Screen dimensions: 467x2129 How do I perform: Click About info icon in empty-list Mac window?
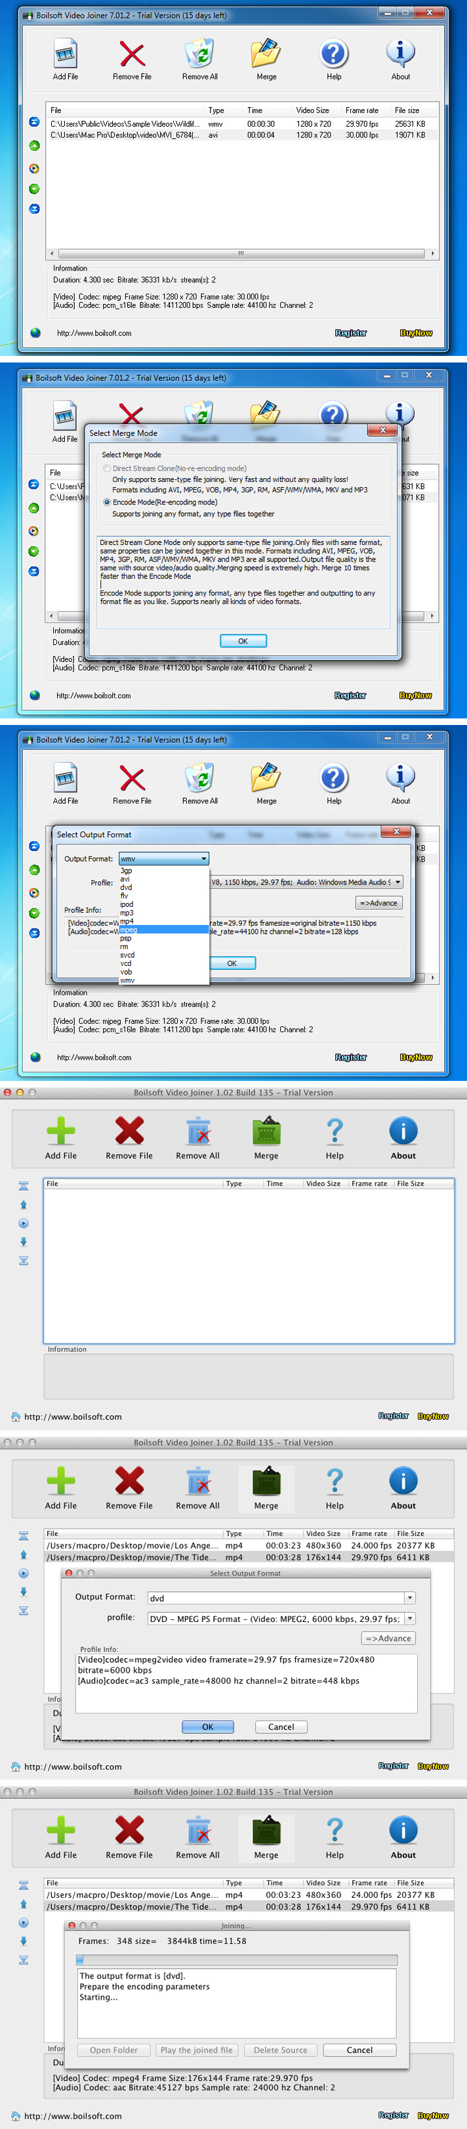[403, 1131]
